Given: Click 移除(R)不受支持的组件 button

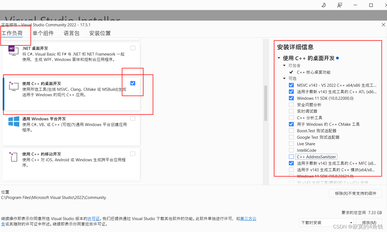Looking at the screenshot, I should (356, 193).
